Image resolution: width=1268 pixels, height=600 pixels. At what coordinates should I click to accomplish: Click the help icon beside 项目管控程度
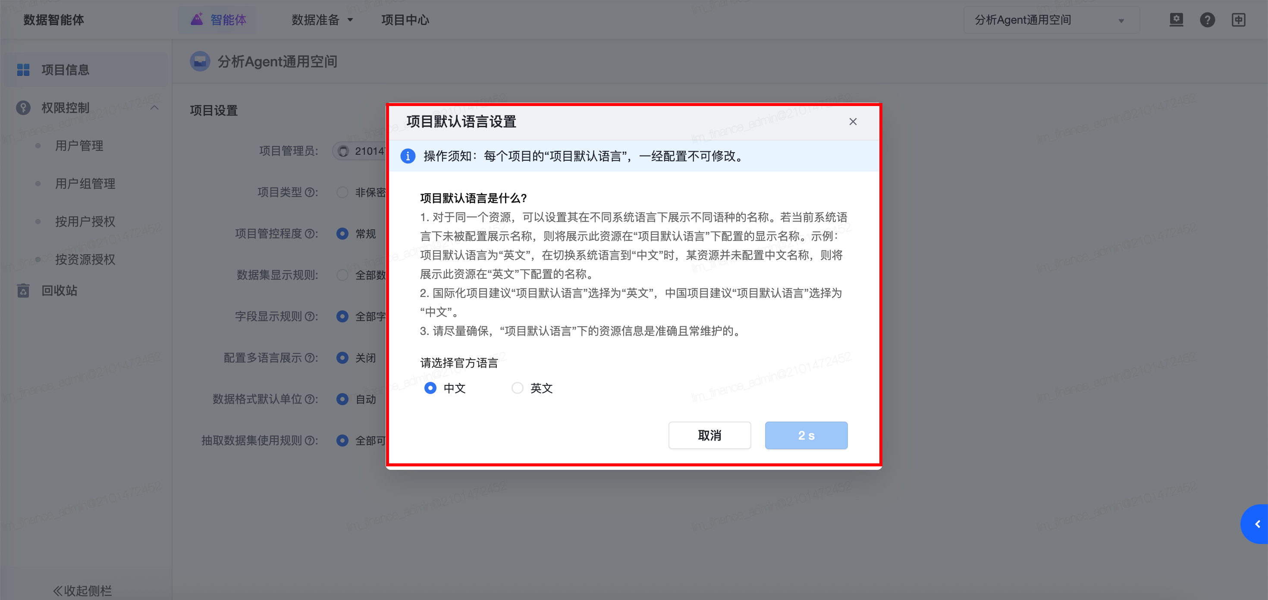[x=311, y=234]
